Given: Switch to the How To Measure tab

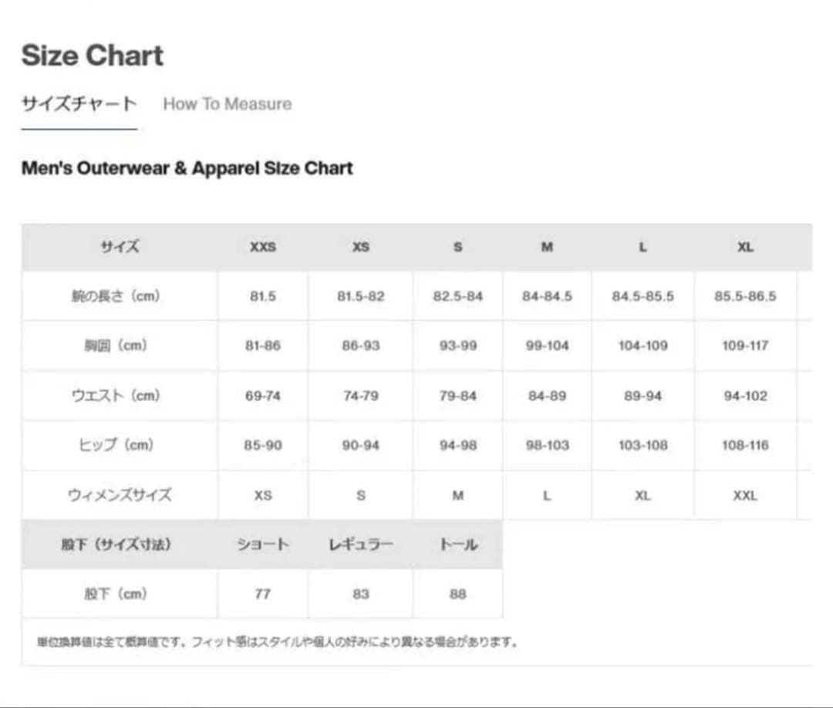Looking at the screenshot, I should coord(227,104).
